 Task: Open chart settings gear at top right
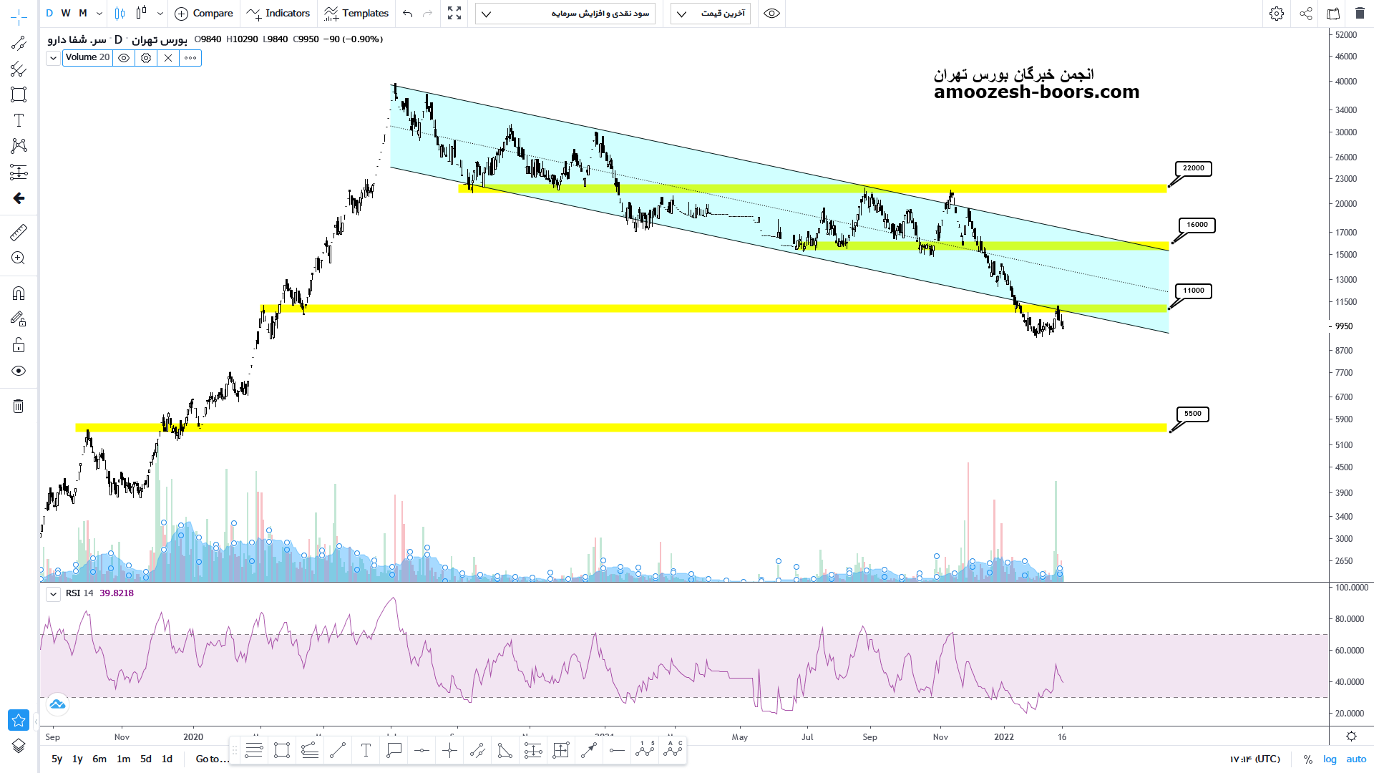1276,14
